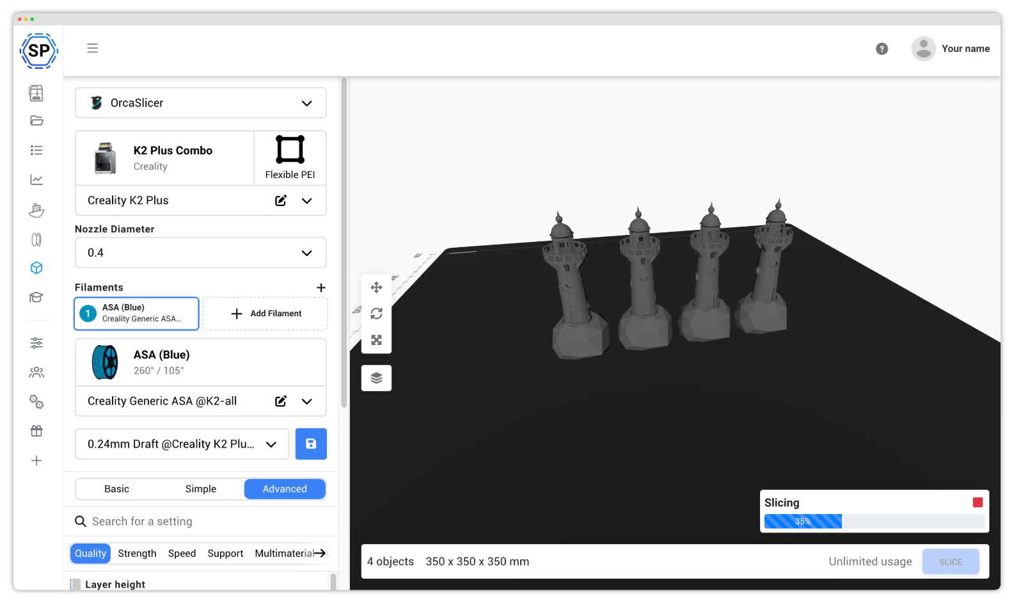Open the team users sidebar icon
Viewport: 1014px width, 603px height.
[x=36, y=372]
